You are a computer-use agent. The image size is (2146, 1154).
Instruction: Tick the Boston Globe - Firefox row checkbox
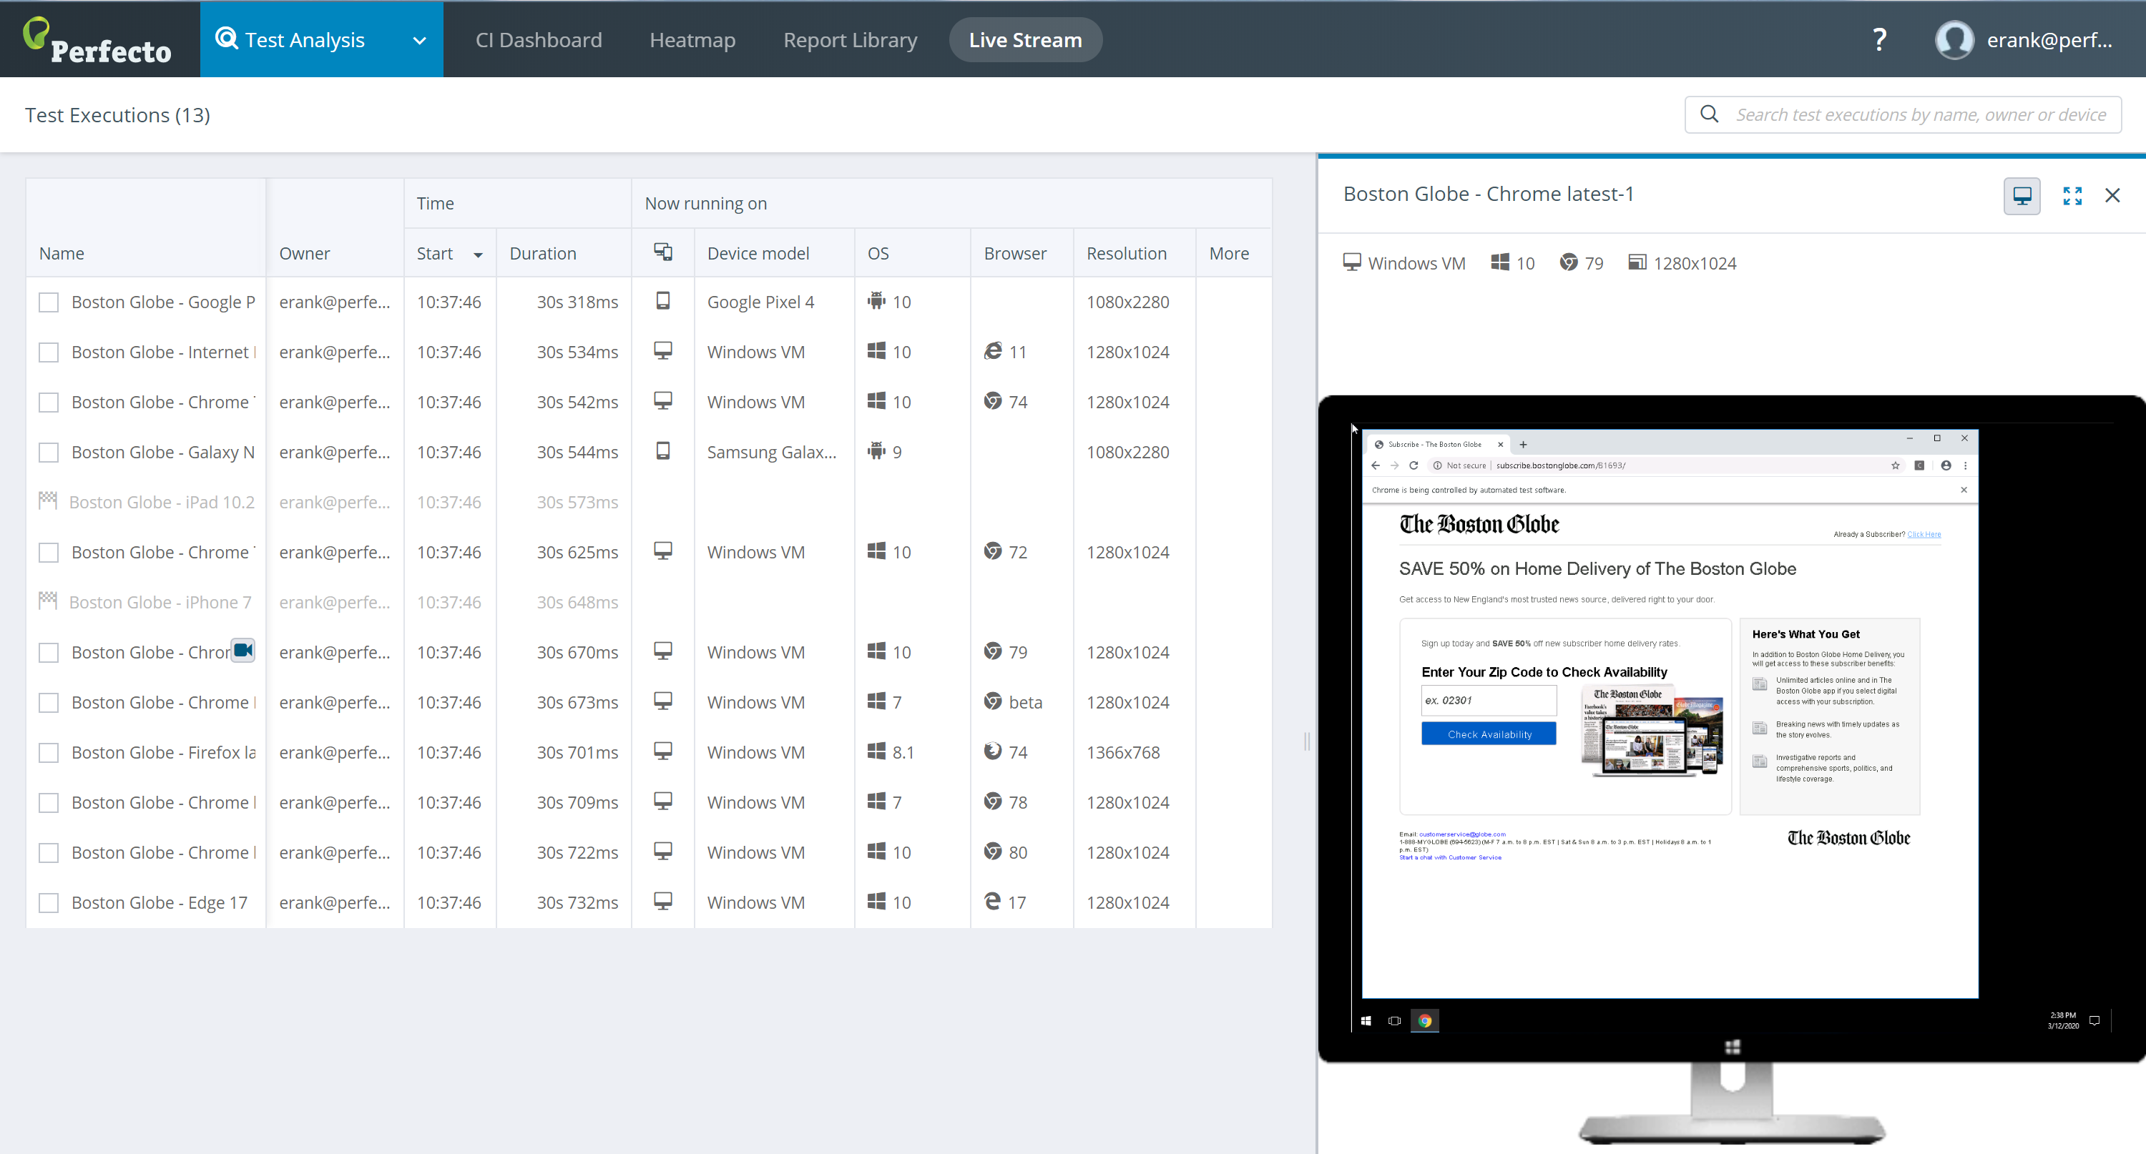pyautogui.click(x=49, y=753)
